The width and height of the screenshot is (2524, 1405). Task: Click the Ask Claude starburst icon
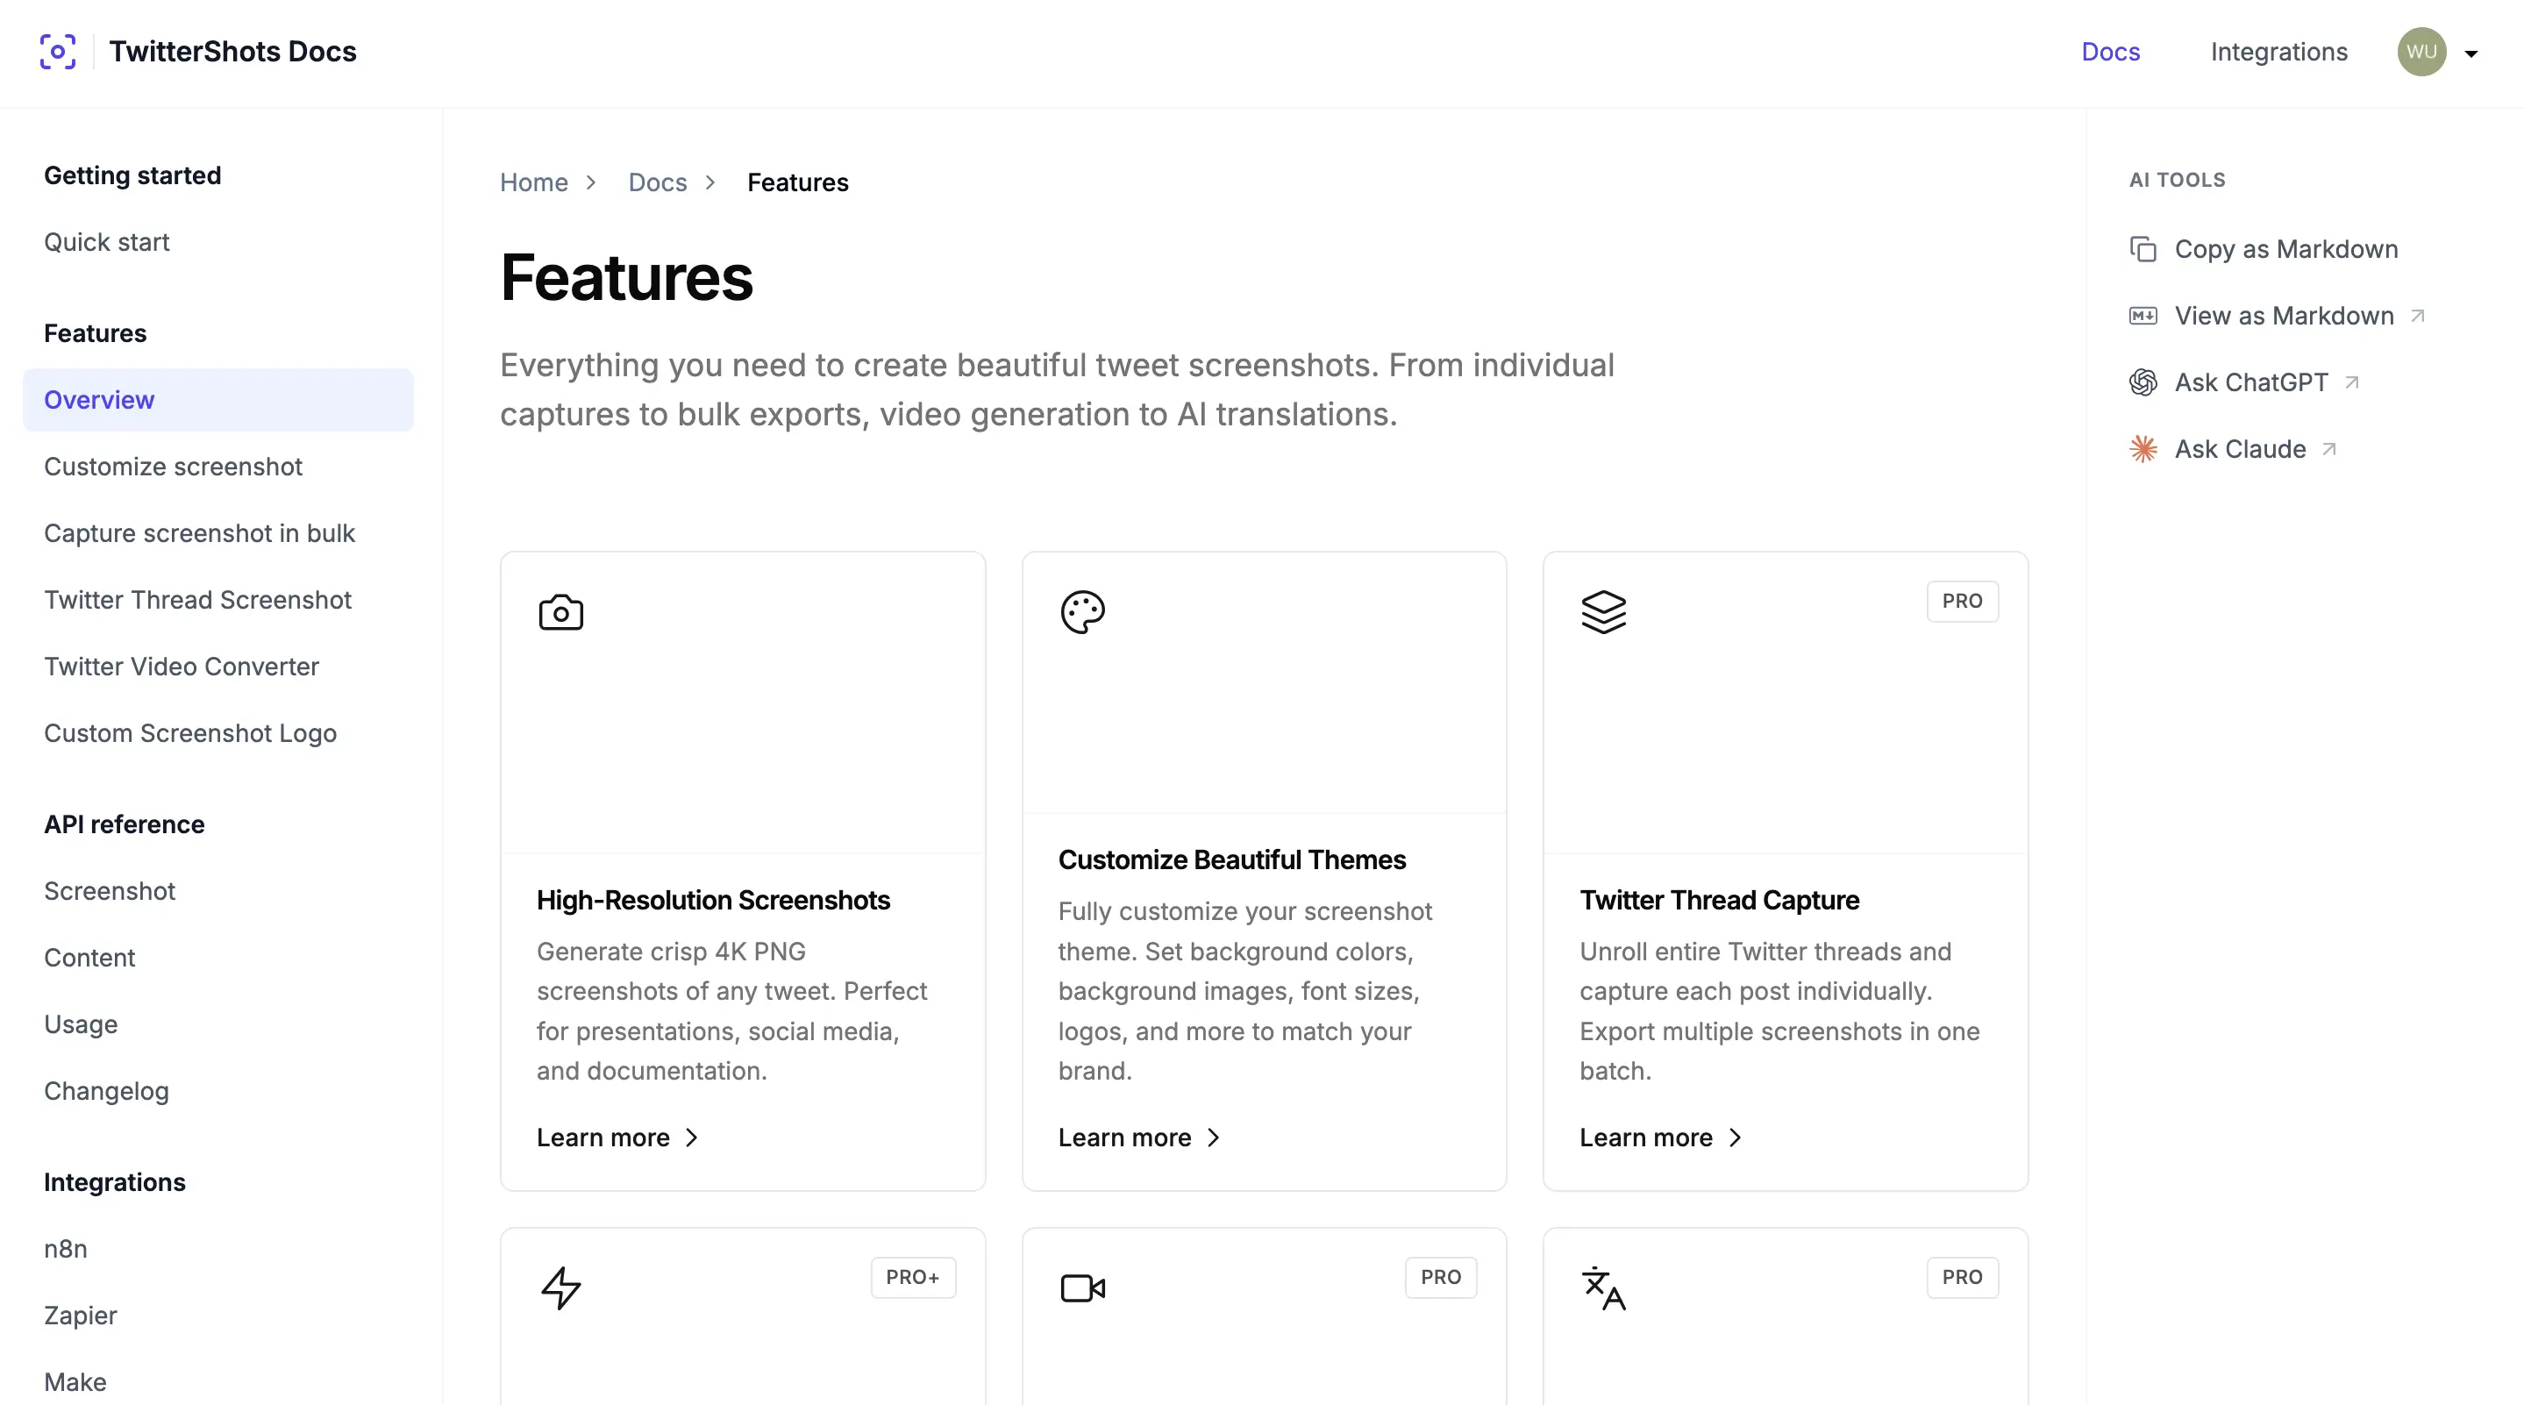(2143, 449)
